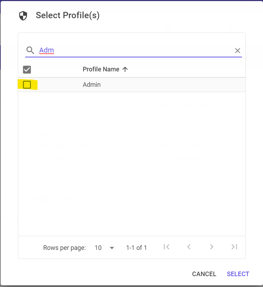Go to the next results page
Image resolution: width=263 pixels, height=287 pixels.
coord(212,247)
